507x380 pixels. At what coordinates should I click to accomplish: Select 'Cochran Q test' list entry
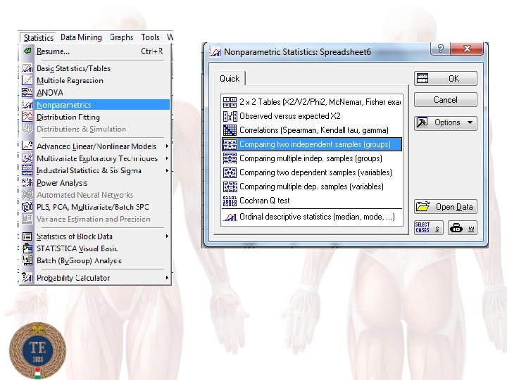[x=312, y=201]
